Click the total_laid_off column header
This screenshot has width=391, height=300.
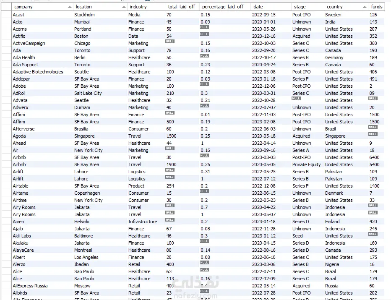click(182, 7)
